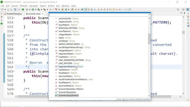Open the External Tools dropdown arrow

(x=47, y=10)
